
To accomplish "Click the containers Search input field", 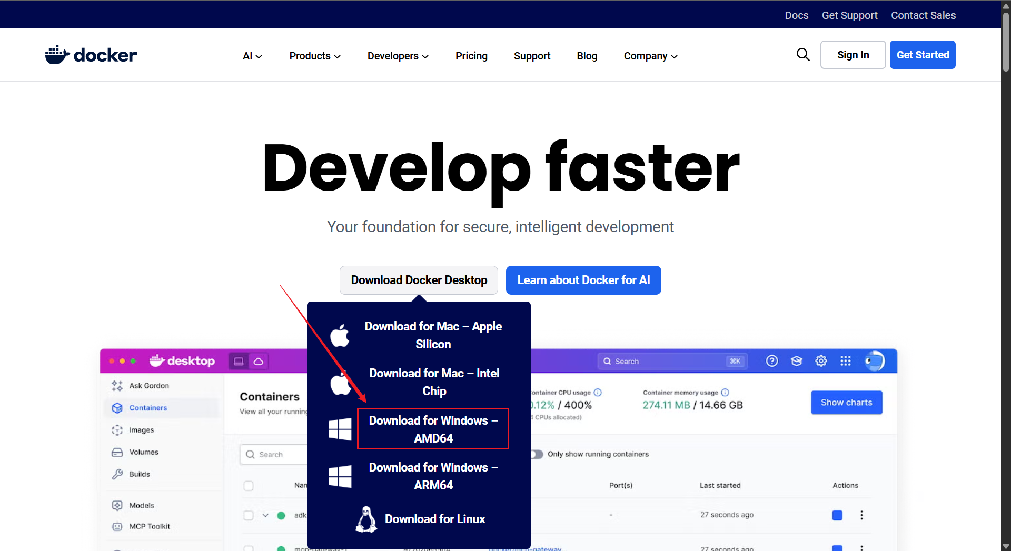I will coord(274,455).
